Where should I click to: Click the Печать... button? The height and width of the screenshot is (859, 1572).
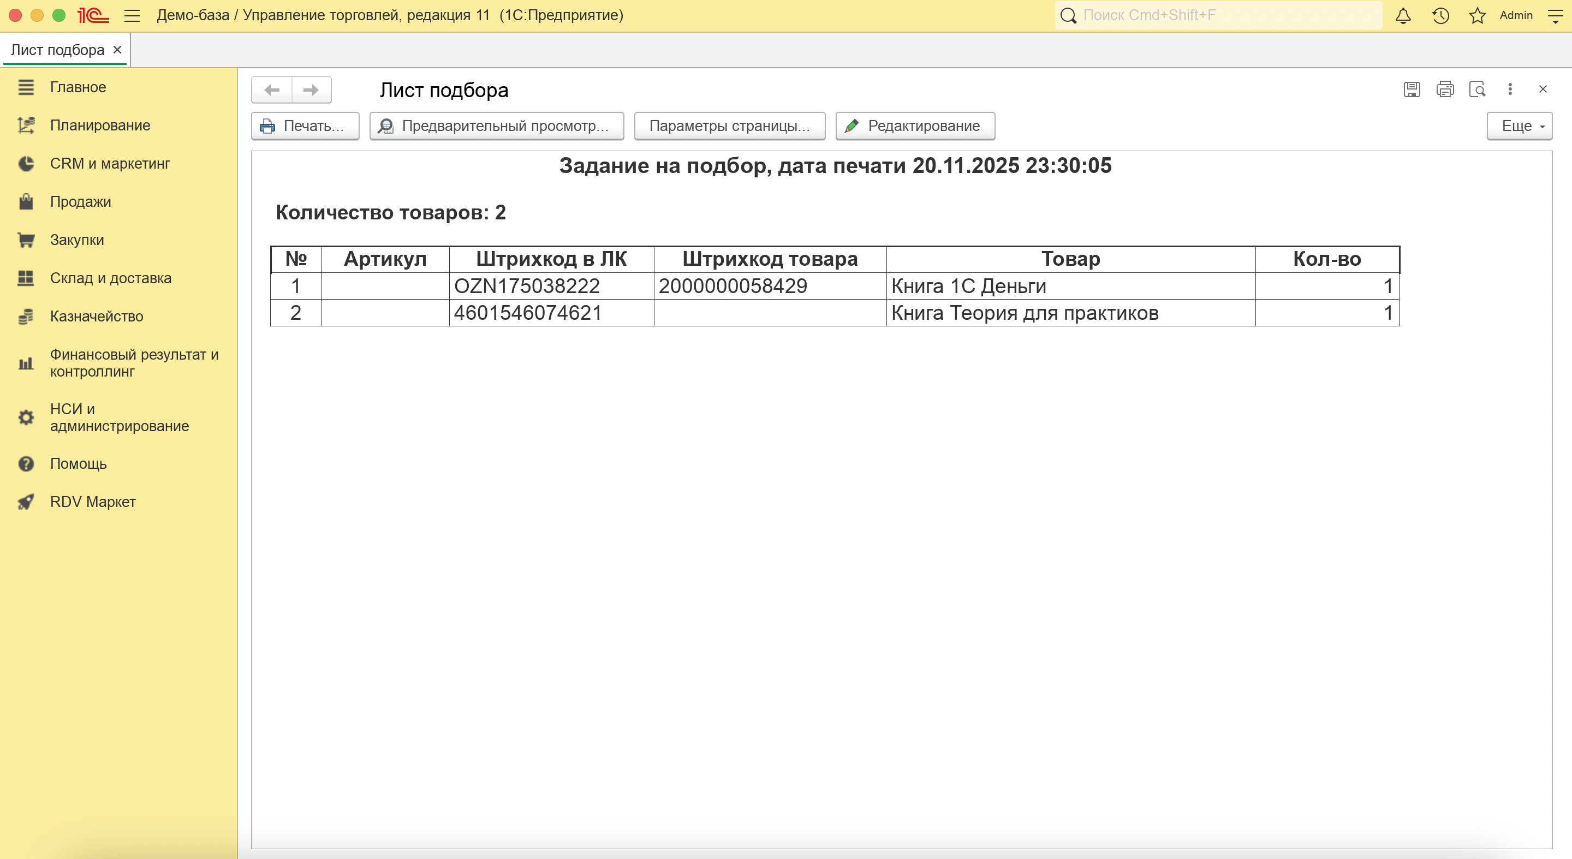[x=305, y=126]
